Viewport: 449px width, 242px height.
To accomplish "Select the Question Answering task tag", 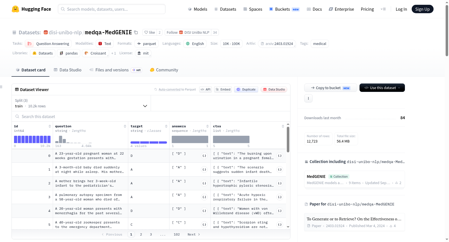I will coord(48,44).
